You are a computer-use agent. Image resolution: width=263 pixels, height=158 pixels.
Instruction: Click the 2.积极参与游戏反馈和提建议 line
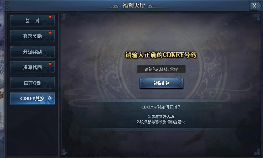click(x=161, y=122)
